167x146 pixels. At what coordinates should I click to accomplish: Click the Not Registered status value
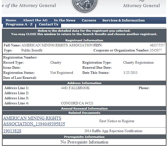tap(62, 73)
